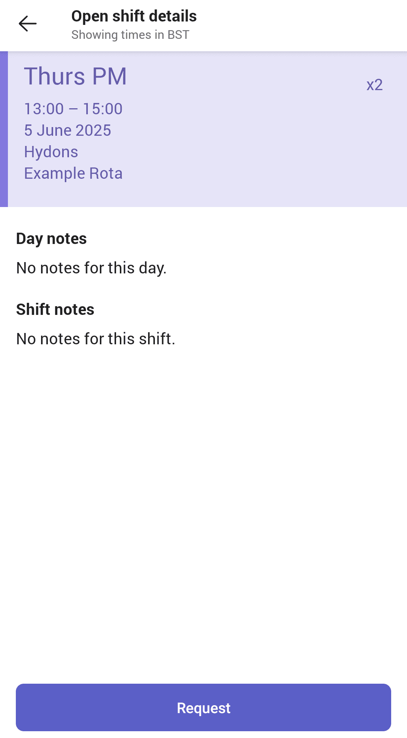
Task: Tap the 'Shift notes' heading
Action: tap(55, 310)
